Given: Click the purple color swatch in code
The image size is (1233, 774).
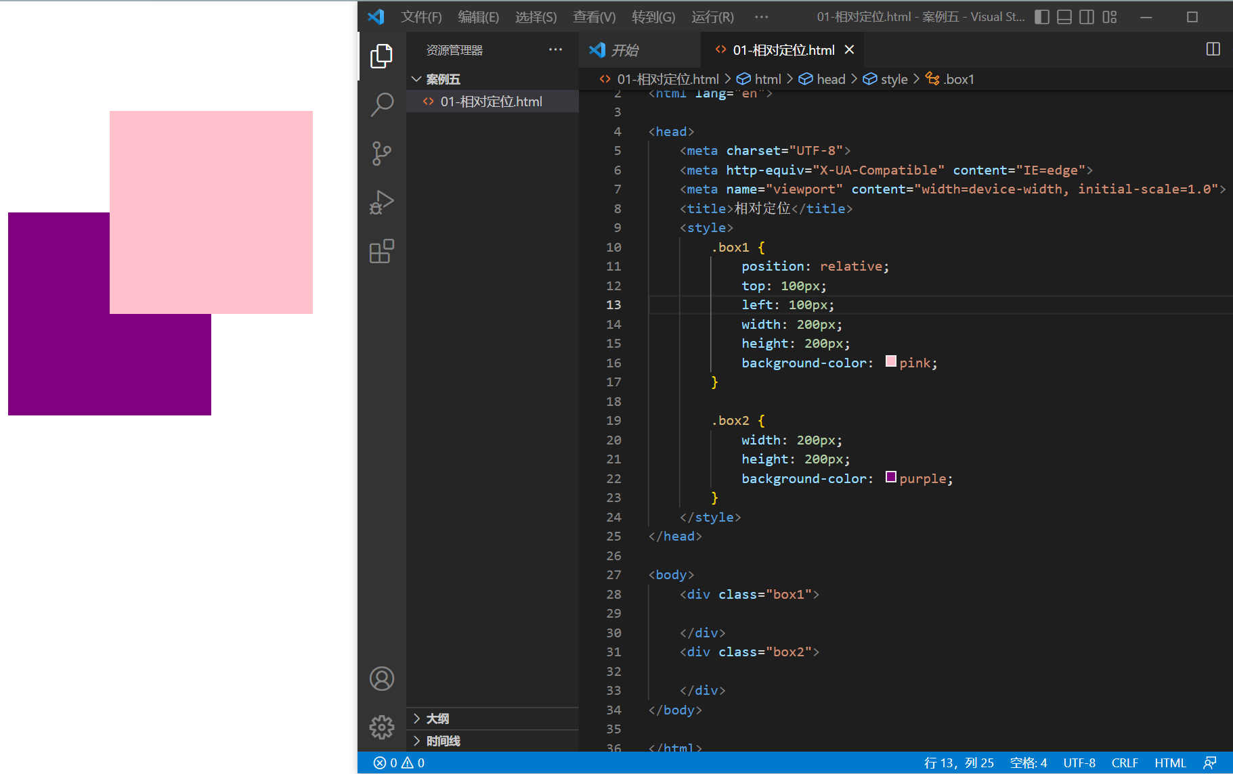Looking at the screenshot, I should 891,477.
